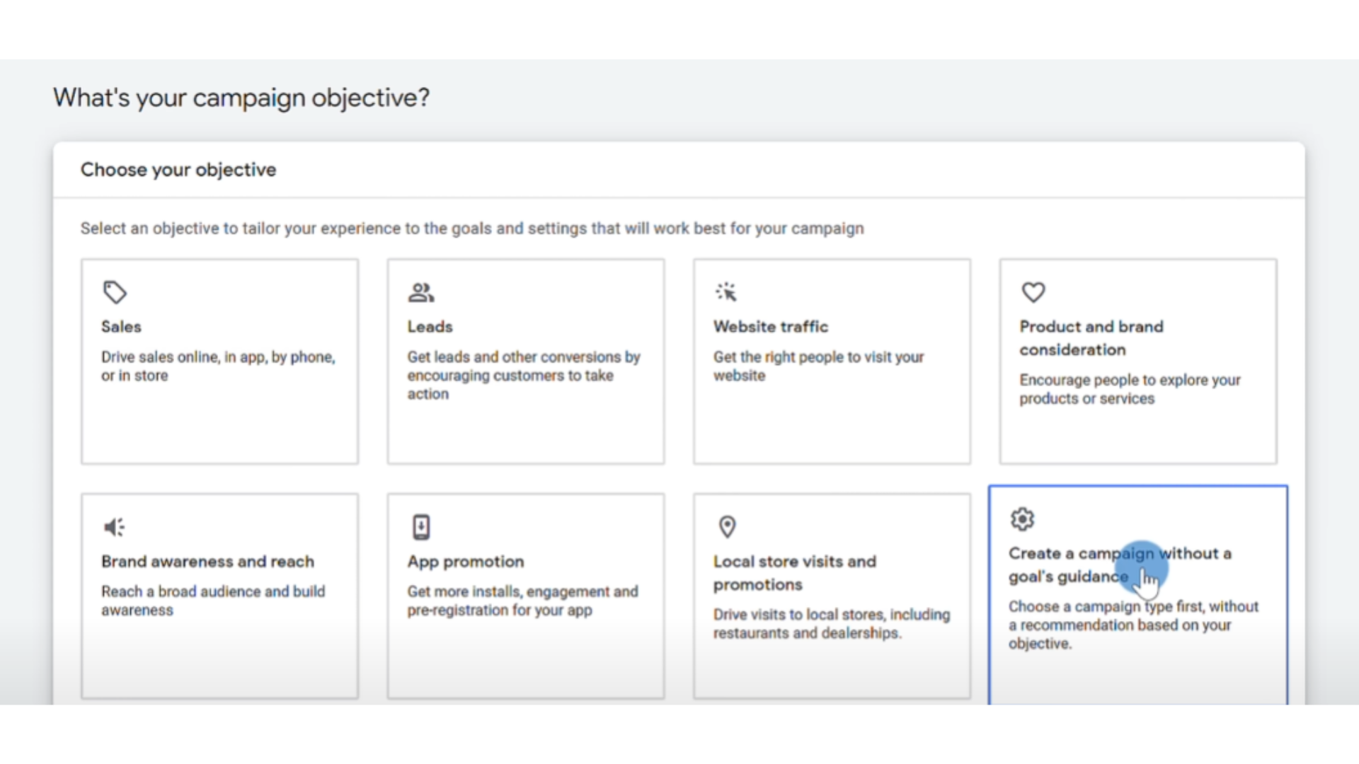Click the Sales card description text
This screenshot has width=1359, height=764.
217,366
